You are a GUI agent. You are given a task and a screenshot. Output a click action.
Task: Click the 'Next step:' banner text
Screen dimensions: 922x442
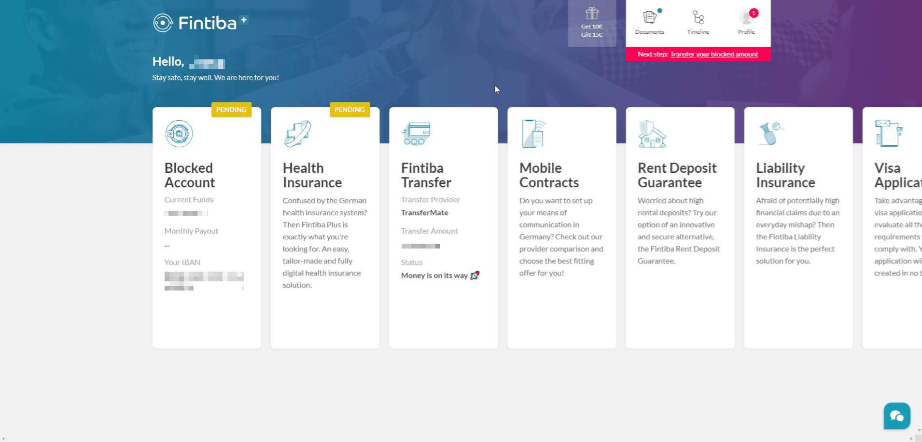click(653, 54)
